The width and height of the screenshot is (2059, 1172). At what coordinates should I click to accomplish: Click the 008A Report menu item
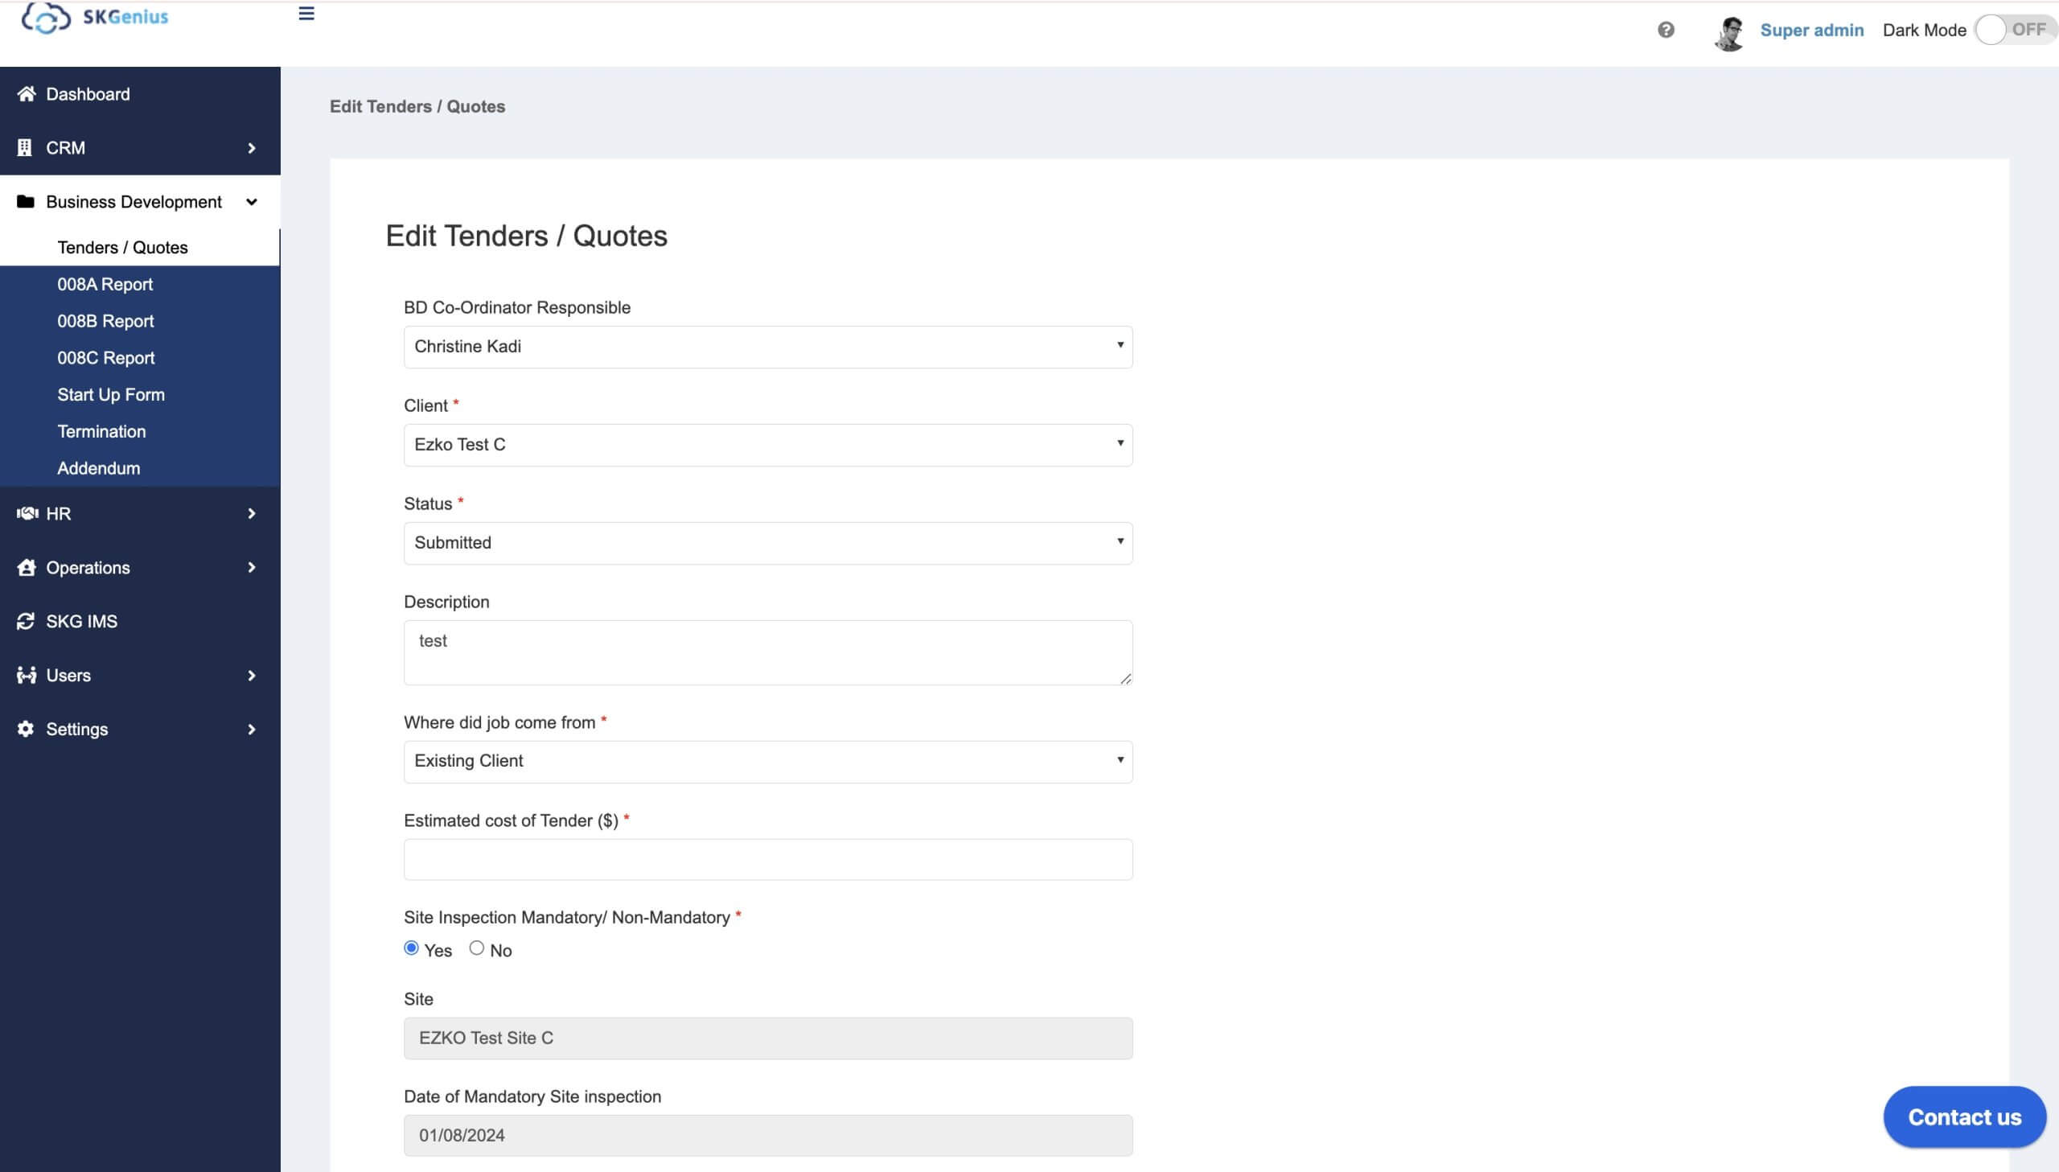coord(105,283)
